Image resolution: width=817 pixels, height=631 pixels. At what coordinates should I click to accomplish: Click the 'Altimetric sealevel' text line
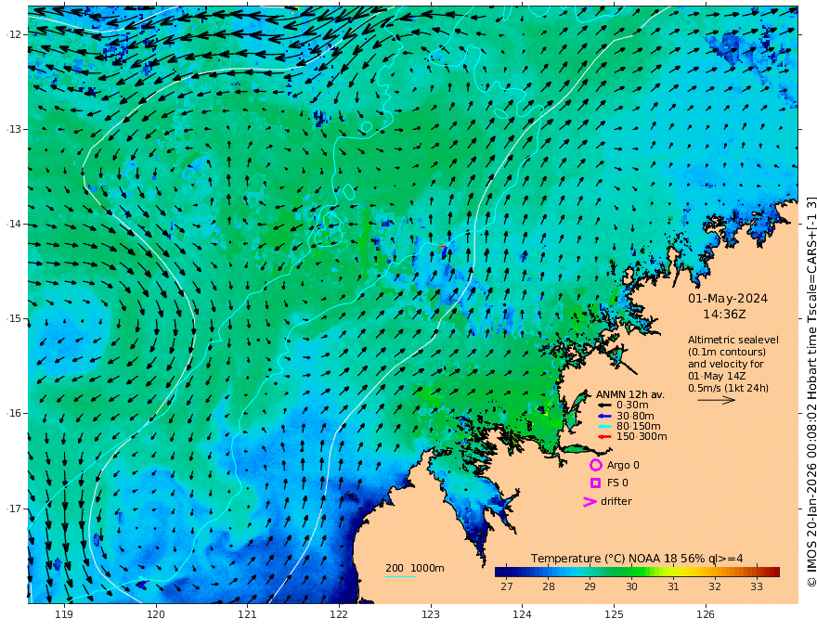733,340
